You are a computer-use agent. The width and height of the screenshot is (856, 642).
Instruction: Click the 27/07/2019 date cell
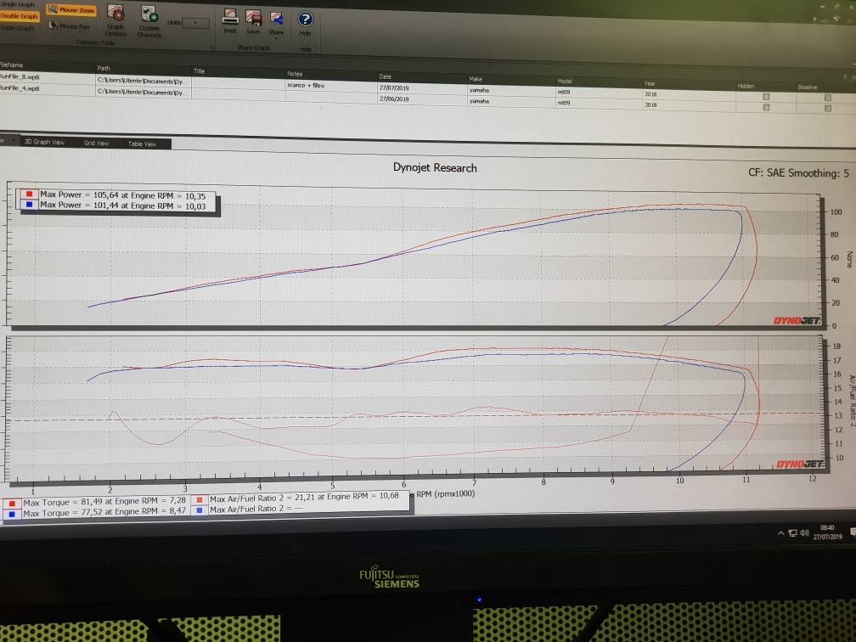click(x=394, y=88)
